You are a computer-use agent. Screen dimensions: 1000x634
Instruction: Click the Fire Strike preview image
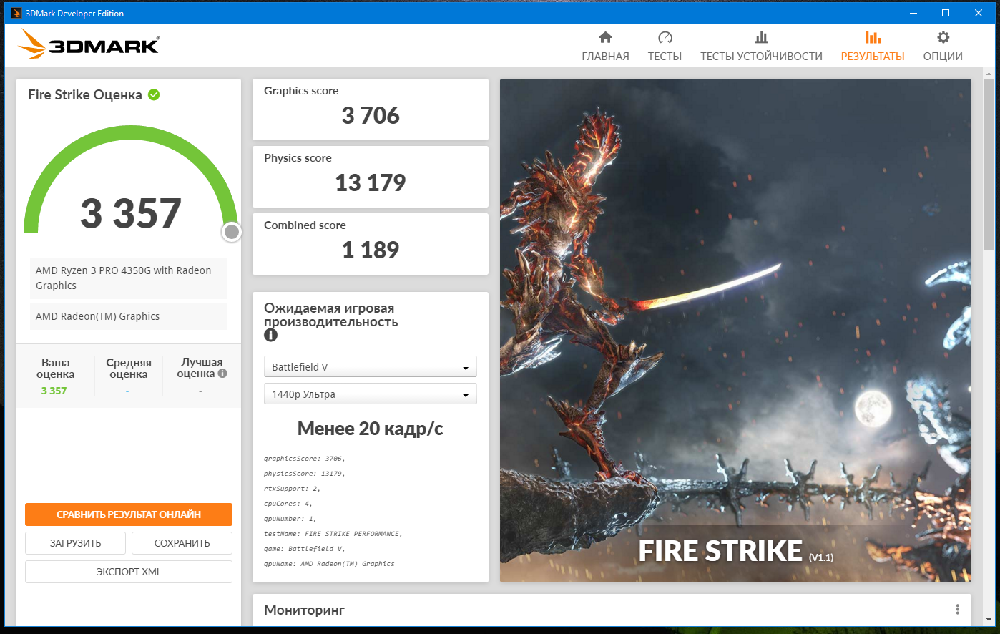(735, 330)
